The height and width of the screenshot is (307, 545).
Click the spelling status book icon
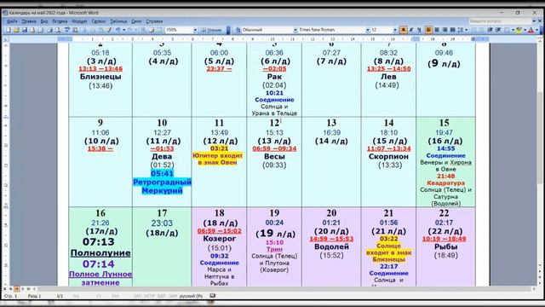pyautogui.click(x=212, y=296)
